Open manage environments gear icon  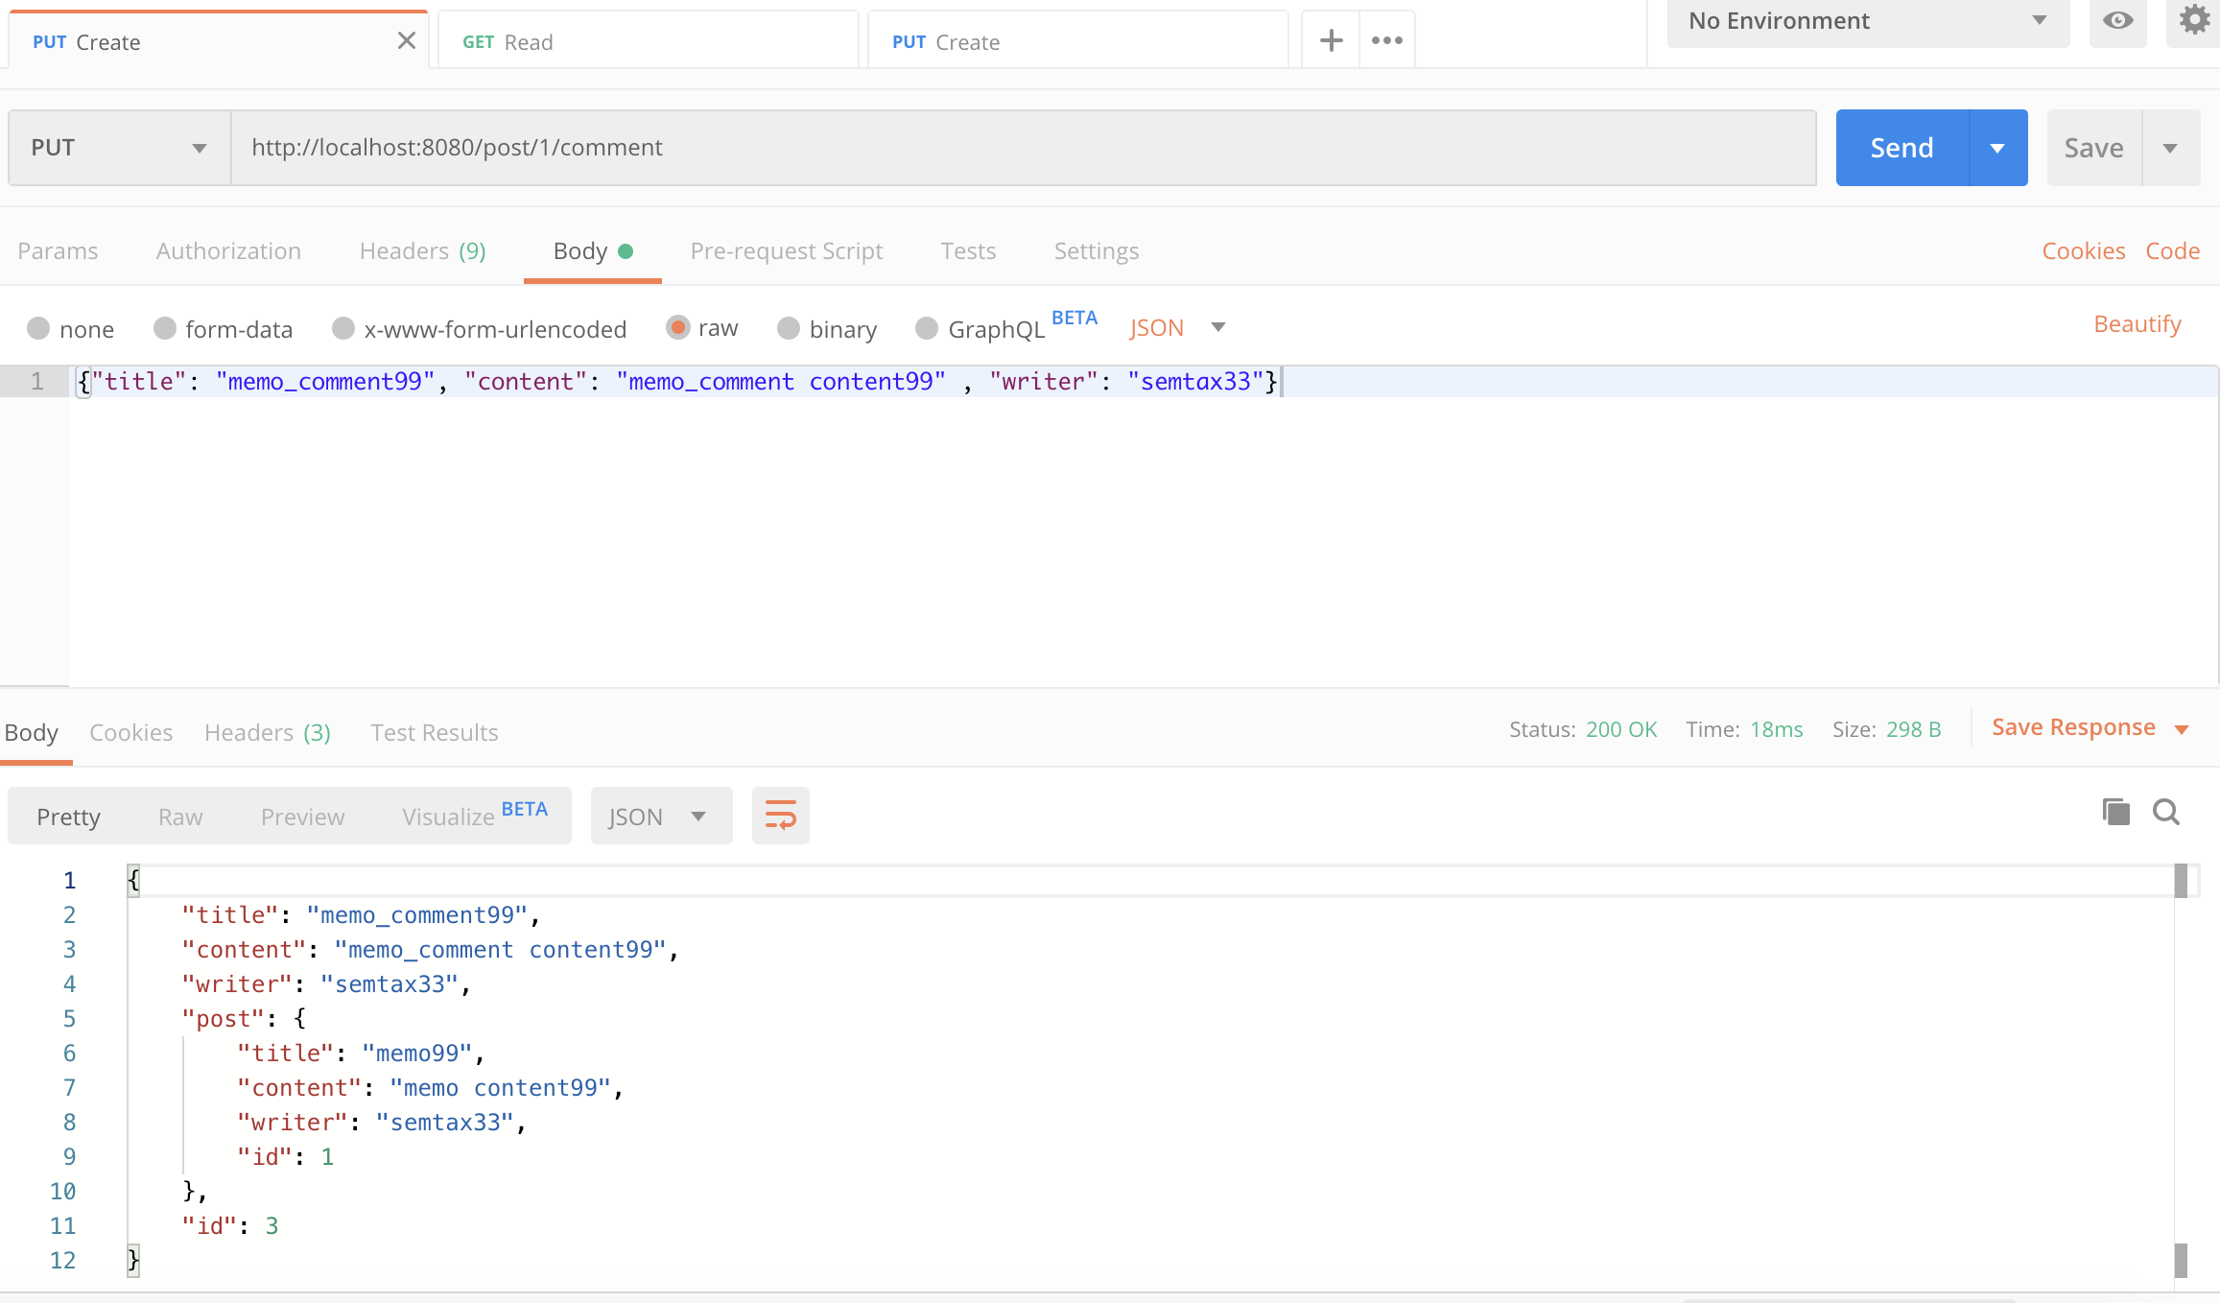coord(2193,20)
